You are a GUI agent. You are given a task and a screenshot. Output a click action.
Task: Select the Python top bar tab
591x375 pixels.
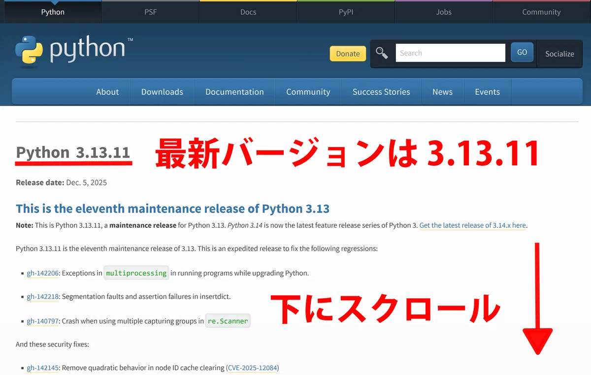(x=53, y=12)
